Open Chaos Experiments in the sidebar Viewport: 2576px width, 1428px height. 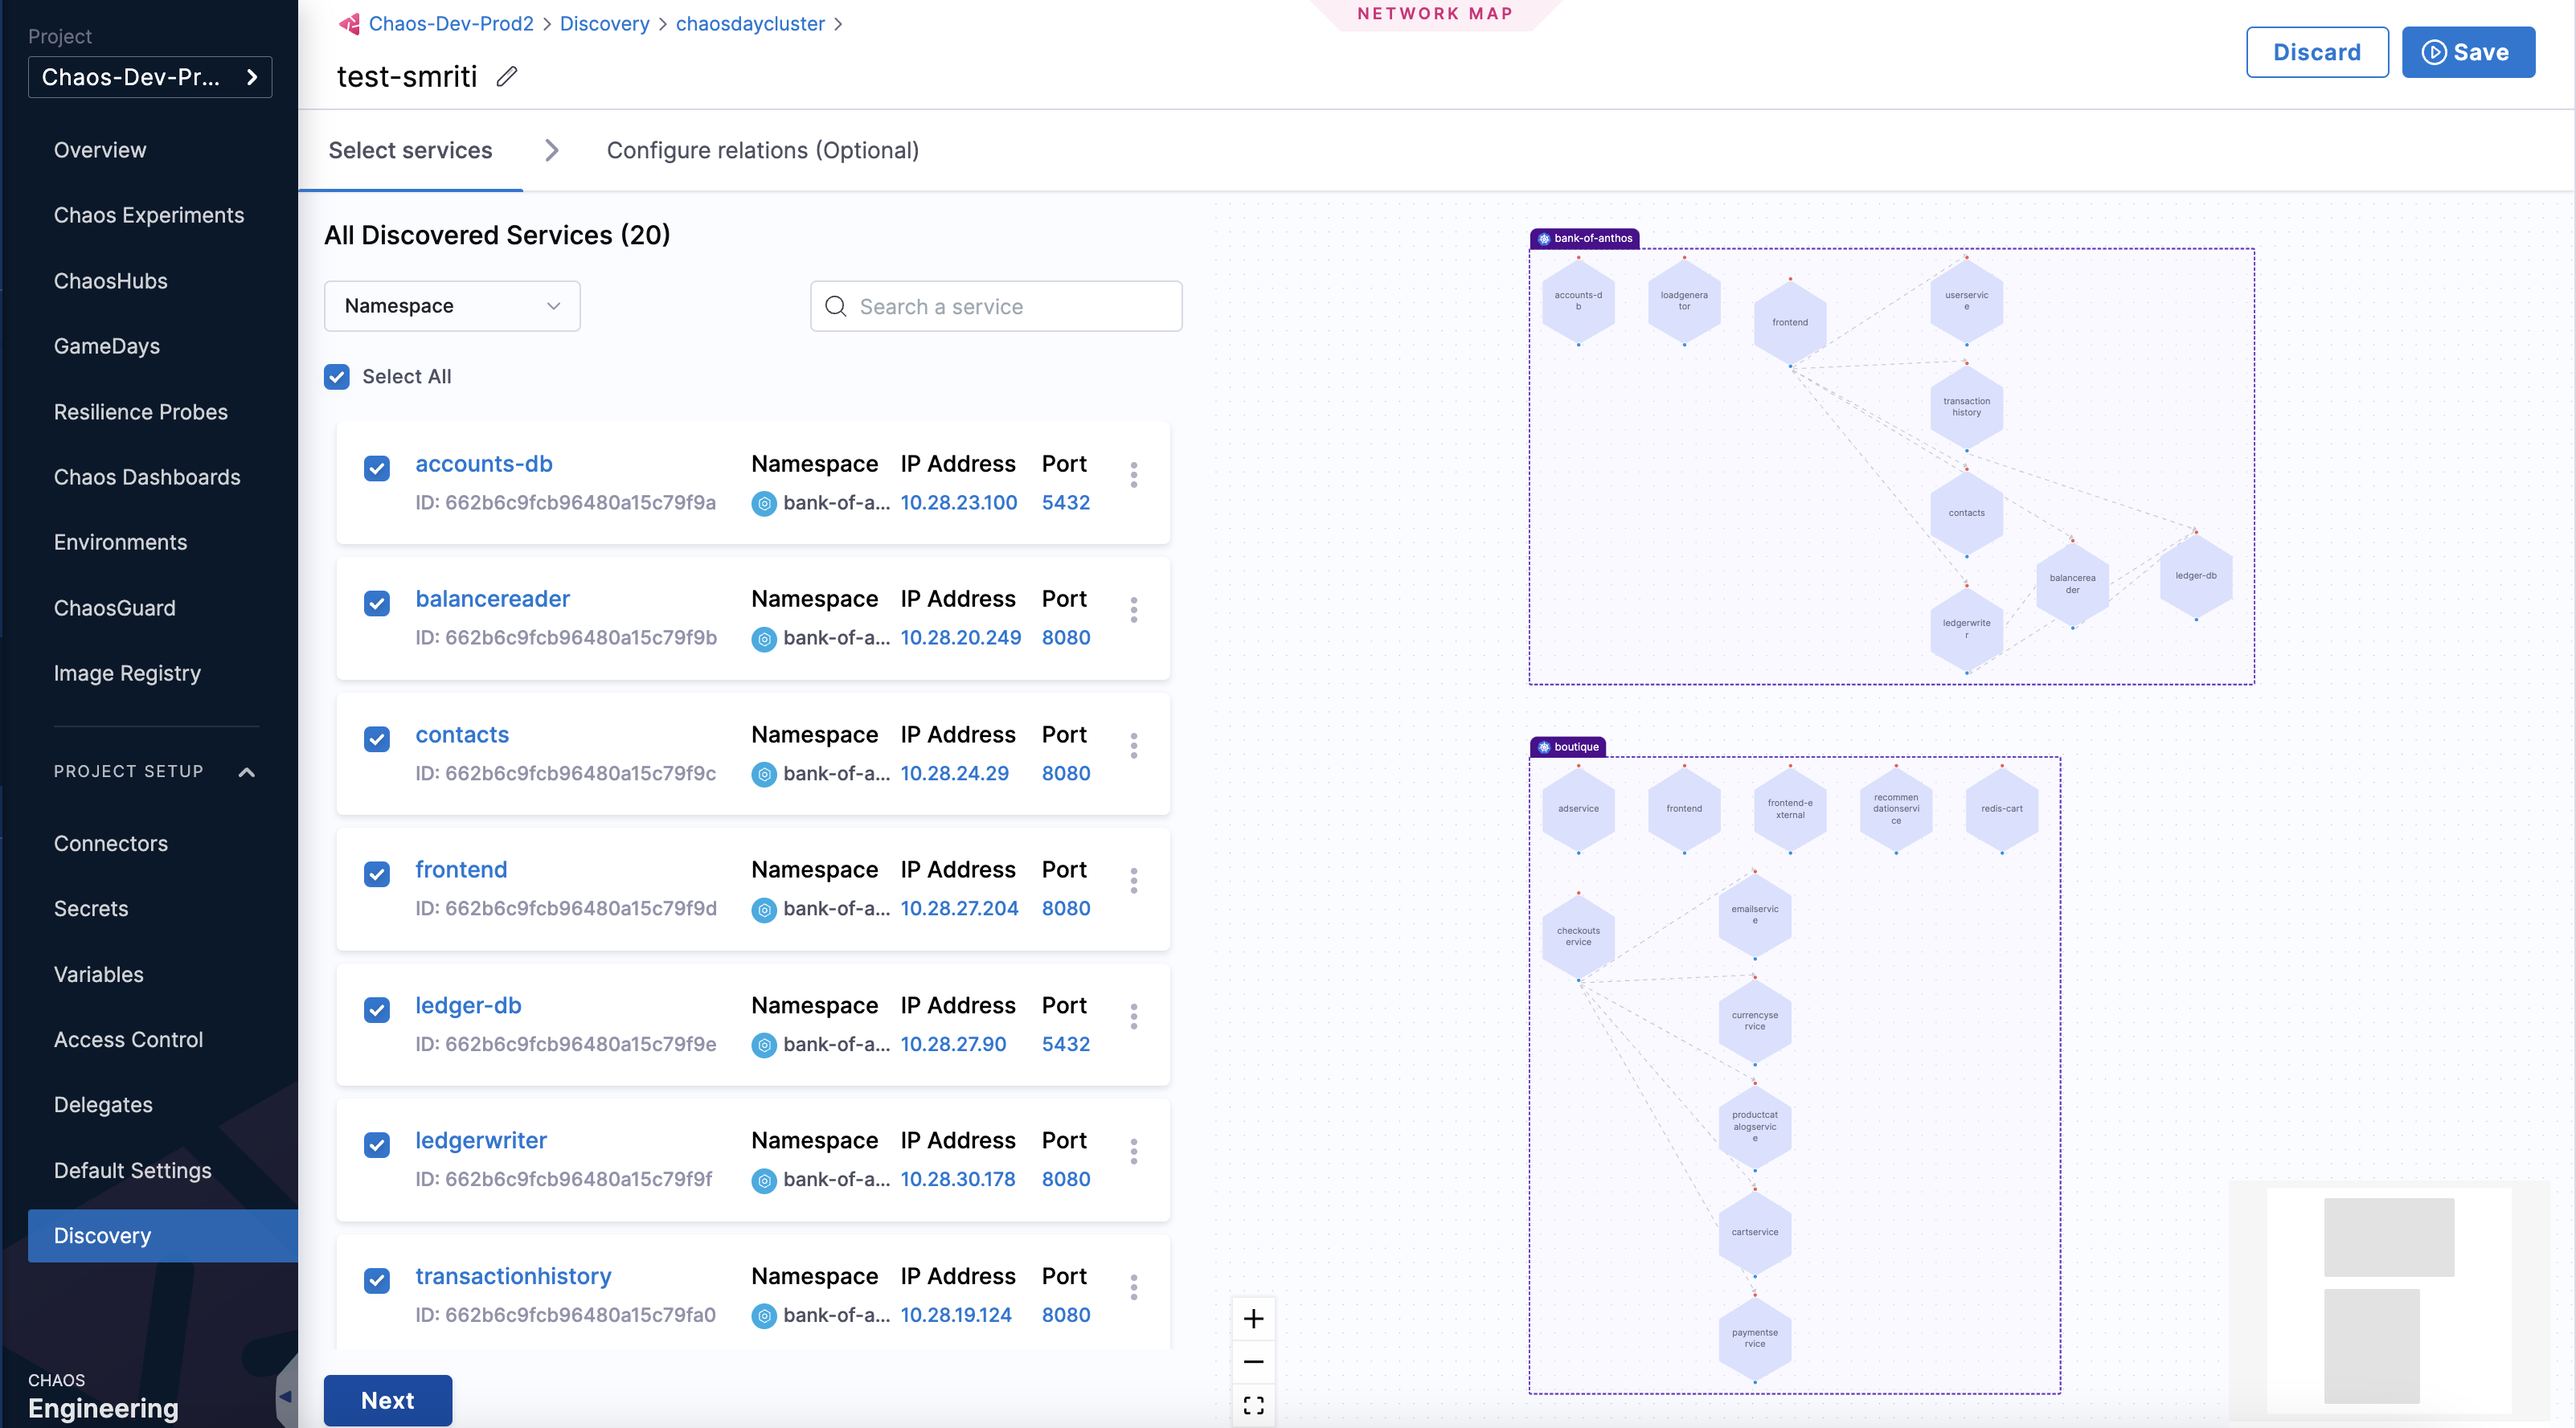pos(148,215)
